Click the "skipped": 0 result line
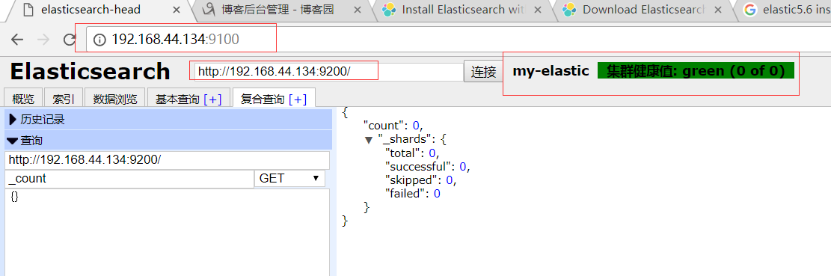 click(421, 180)
